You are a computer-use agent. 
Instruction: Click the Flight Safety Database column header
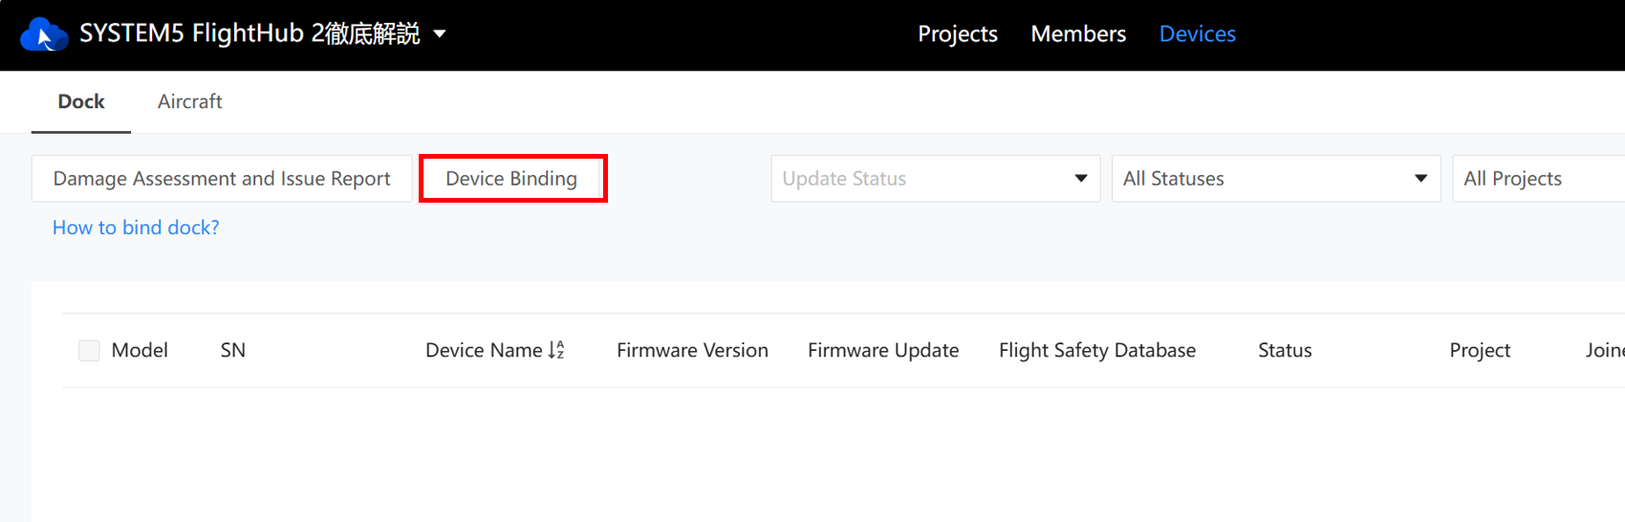(x=1097, y=351)
